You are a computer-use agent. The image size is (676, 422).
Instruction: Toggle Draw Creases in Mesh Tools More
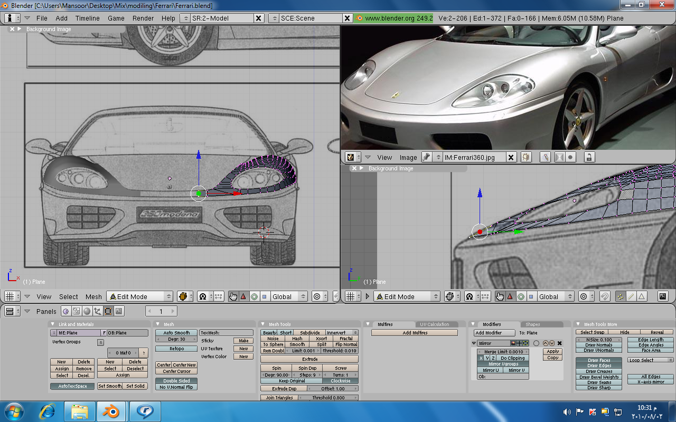tap(599, 371)
